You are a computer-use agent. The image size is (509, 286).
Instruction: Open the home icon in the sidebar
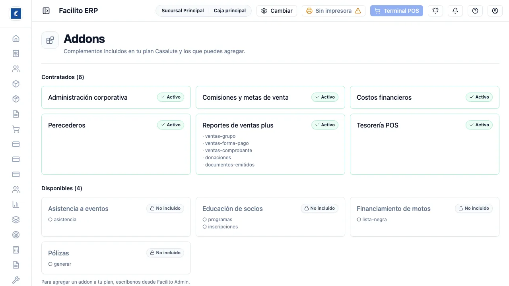click(16, 39)
